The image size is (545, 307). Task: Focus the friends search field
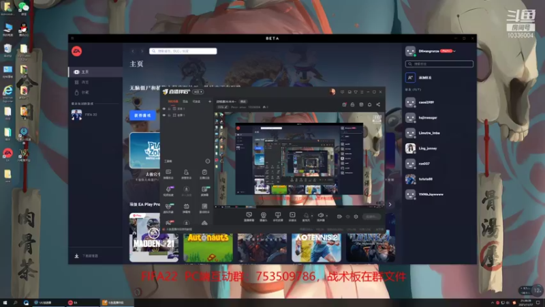tap(439, 64)
